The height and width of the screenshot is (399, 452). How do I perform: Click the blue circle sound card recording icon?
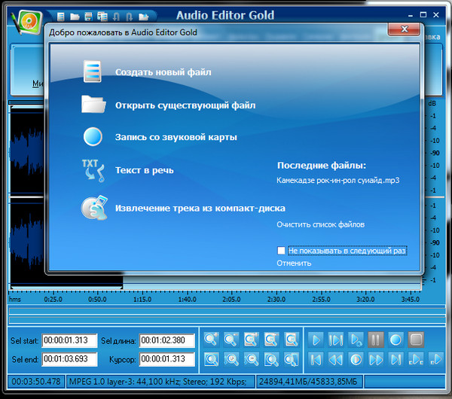[x=93, y=137]
